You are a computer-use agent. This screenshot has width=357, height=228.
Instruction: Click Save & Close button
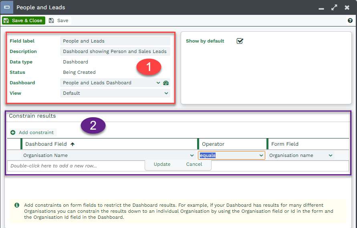pyautogui.click(x=23, y=20)
